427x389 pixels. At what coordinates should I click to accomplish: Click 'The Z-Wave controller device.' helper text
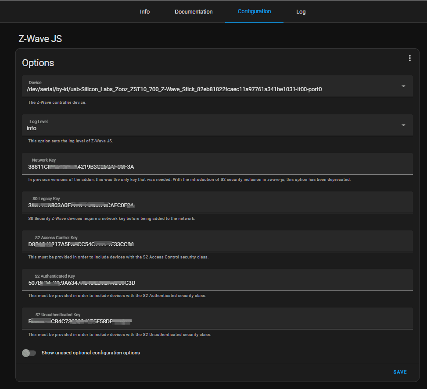57,103
